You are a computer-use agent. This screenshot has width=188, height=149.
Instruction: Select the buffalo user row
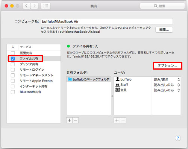pos(147,79)
